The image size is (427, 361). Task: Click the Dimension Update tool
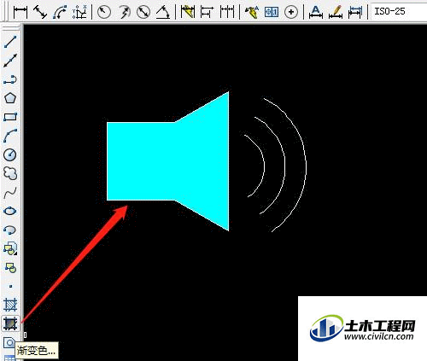point(355,12)
